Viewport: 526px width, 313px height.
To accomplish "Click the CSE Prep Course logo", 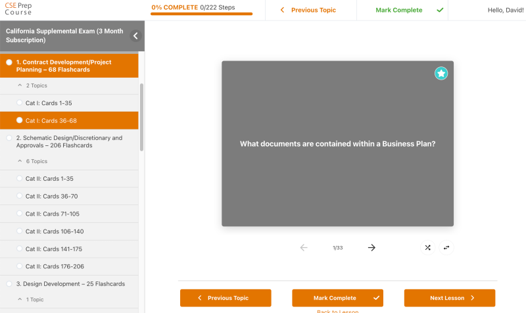I will [18, 8].
